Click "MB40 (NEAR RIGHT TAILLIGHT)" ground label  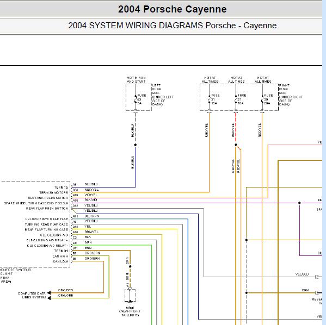tap(130, 311)
